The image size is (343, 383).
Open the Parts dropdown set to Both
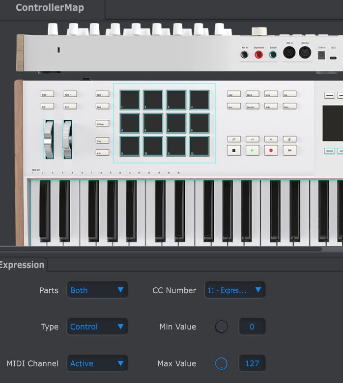(97, 290)
